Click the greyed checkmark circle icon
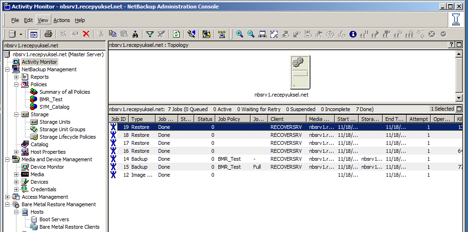 443,34
